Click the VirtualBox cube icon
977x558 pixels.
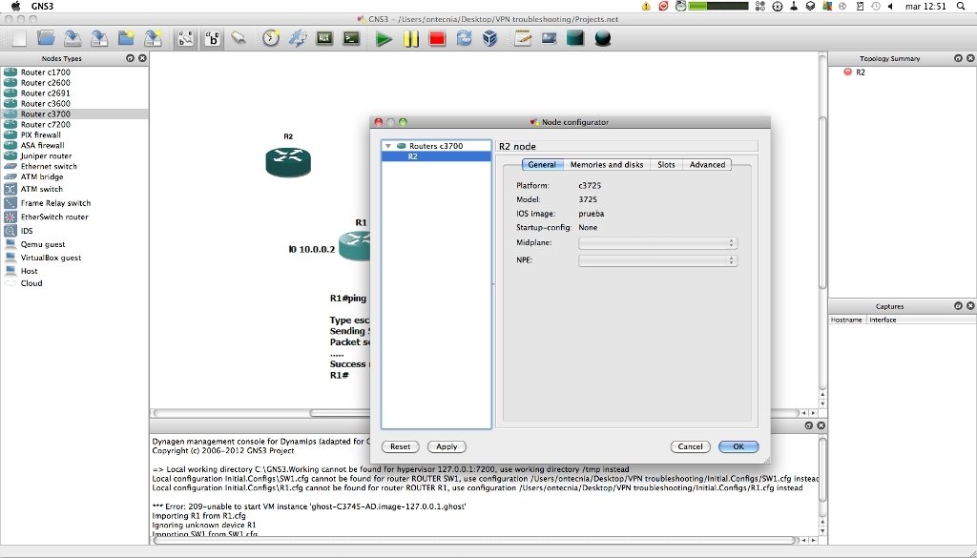coord(490,38)
